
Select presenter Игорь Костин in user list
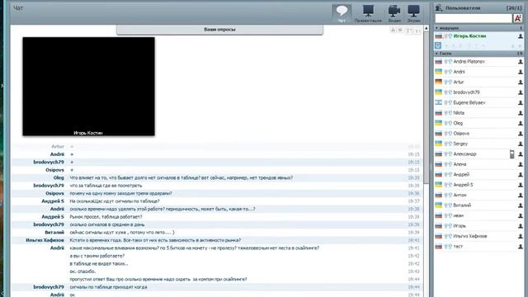pyautogui.click(x=469, y=36)
